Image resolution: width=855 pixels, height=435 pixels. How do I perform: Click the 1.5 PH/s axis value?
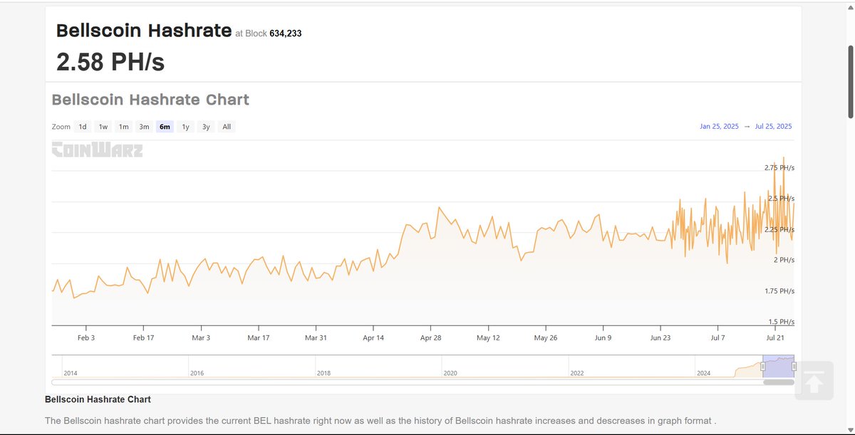click(x=781, y=322)
